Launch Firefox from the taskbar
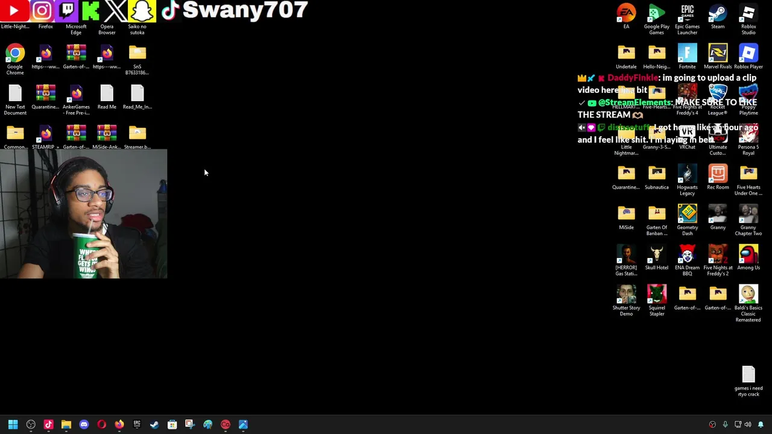 pos(119,424)
